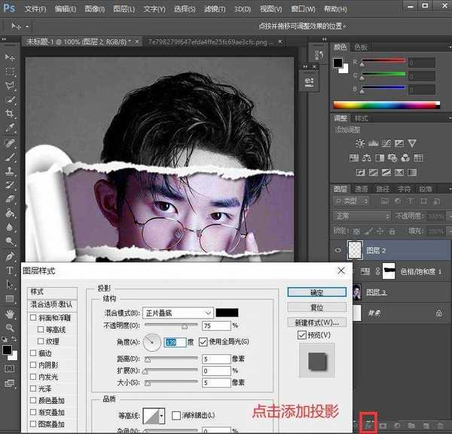The width and height of the screenshot is (452, 434).
Task: Click the 确定 button
Action: point(316,292)
